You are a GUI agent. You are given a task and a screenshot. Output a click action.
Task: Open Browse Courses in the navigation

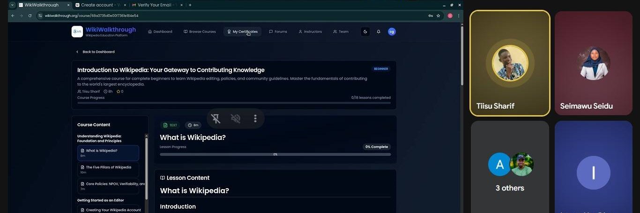(x=200, y=32)
